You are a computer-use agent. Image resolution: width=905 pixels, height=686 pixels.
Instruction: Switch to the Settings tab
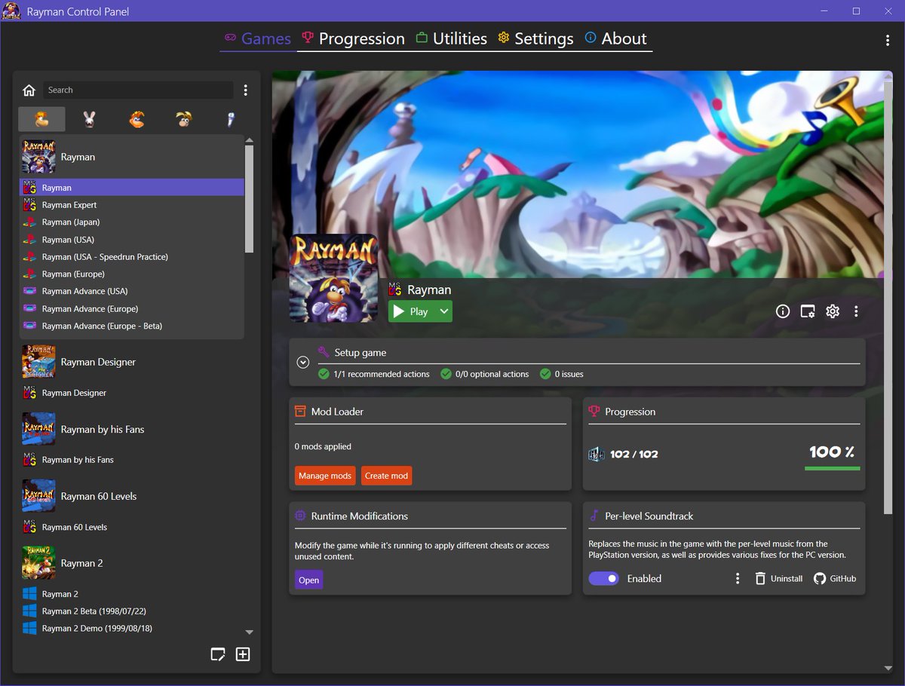pos(536,39)
